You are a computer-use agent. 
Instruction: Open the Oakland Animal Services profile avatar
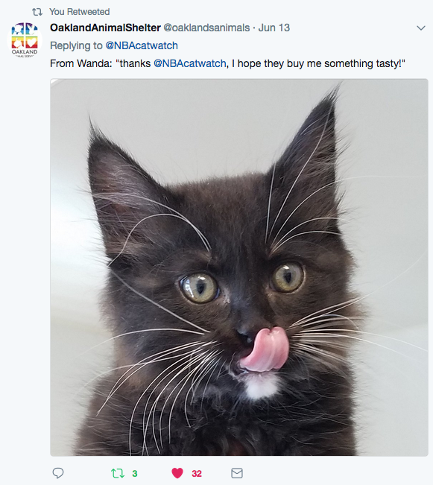25,40
